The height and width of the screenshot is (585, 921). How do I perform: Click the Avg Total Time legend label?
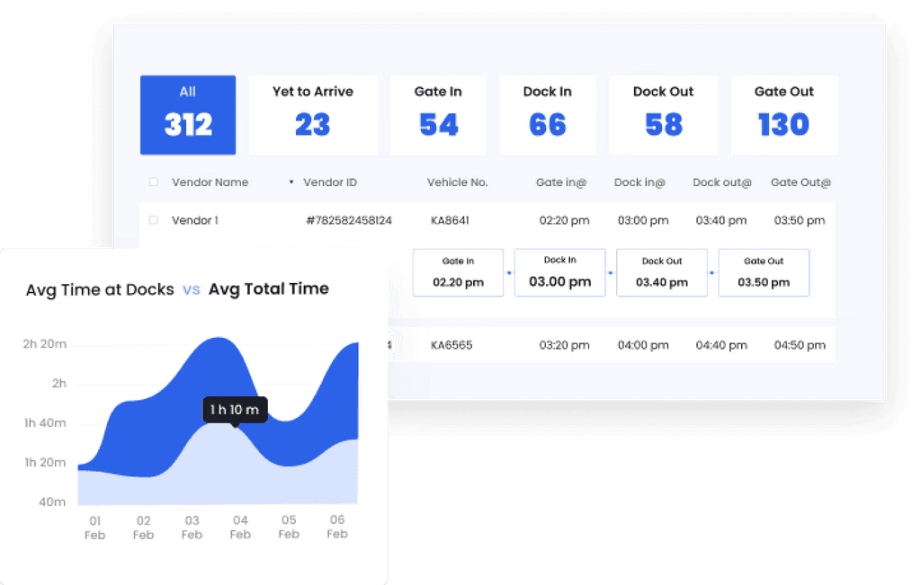point(268,289)
